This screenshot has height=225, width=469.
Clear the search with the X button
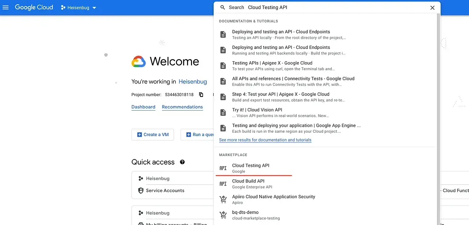(432, 8)
